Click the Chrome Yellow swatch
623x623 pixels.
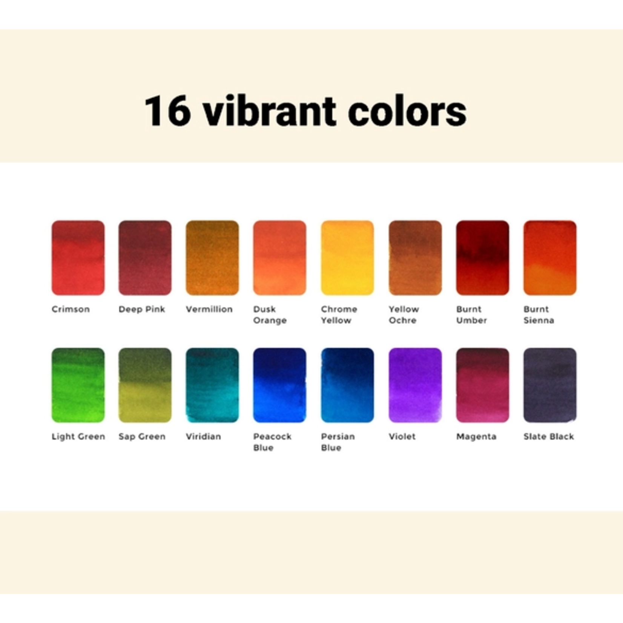click(347, 258)
